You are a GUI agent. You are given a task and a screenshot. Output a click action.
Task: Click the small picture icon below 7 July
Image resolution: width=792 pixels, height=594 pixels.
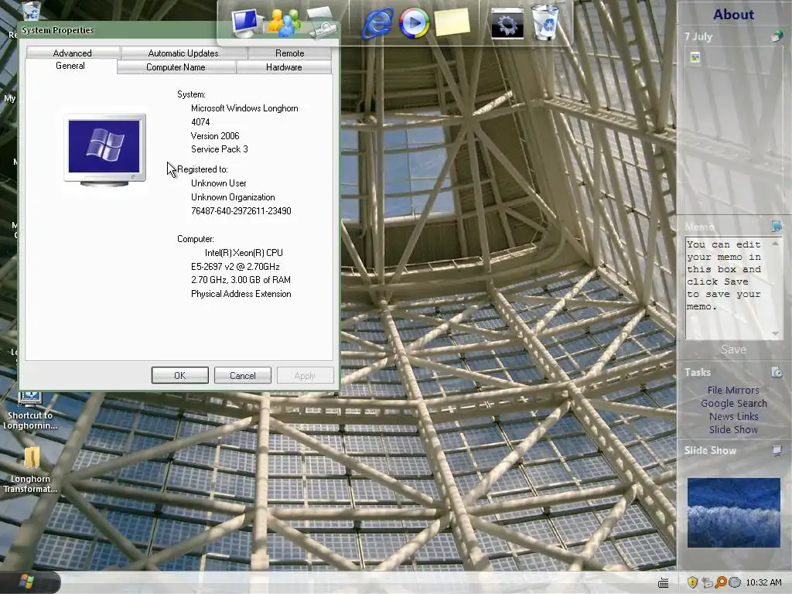click(695, 57)
